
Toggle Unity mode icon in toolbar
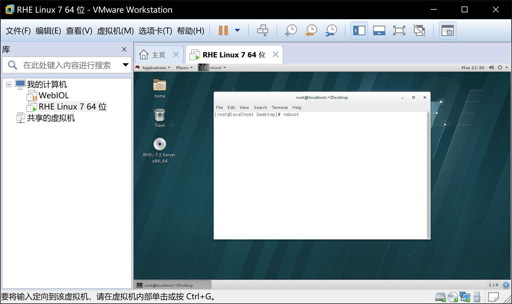coord(419,30)
